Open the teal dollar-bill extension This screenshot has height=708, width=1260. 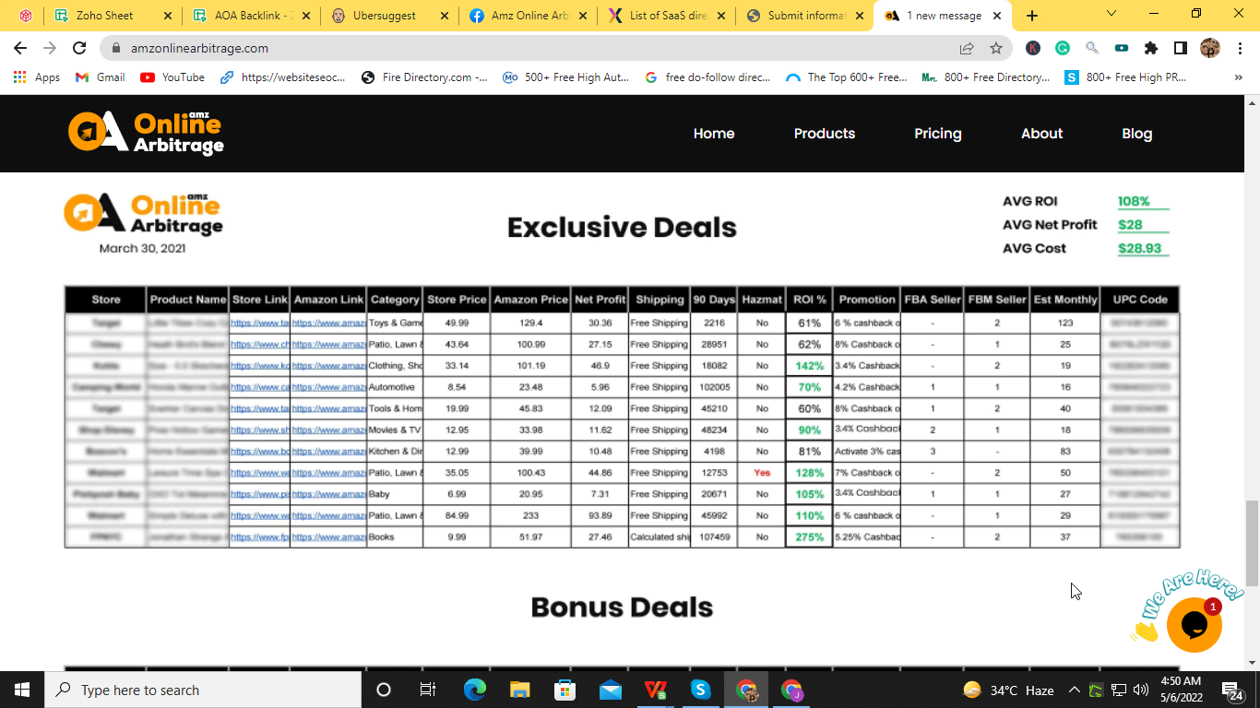tap(1122, 48)
